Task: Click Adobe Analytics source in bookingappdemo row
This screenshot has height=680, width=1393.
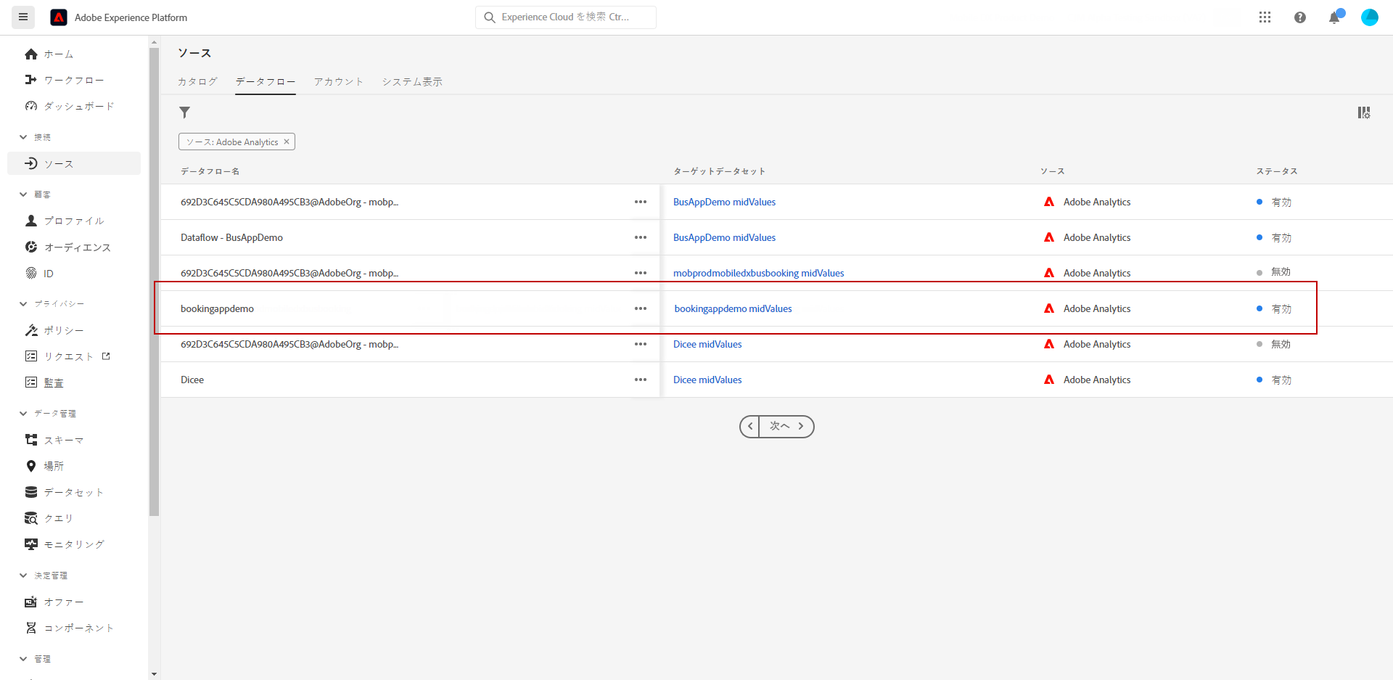Action: pos(1097,308)
